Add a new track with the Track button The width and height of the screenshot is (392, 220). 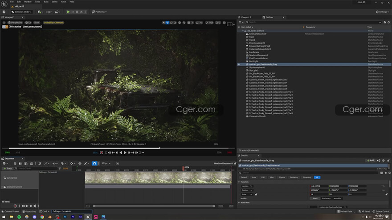[8, 168]
